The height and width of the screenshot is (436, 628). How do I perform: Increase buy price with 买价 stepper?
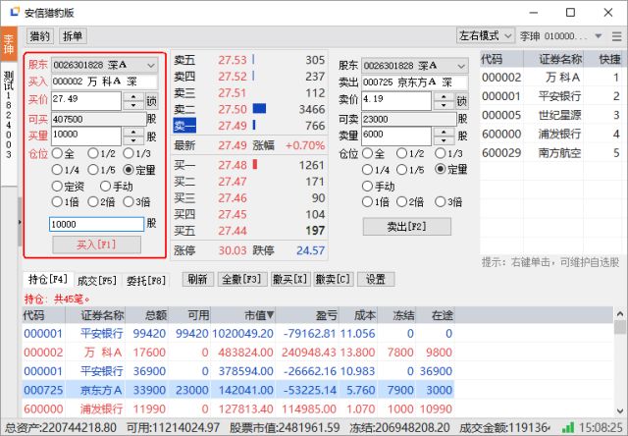point(133,96)
